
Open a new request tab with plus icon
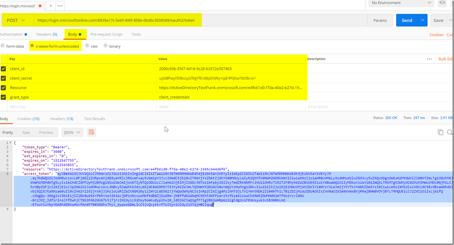coord(51,6)
